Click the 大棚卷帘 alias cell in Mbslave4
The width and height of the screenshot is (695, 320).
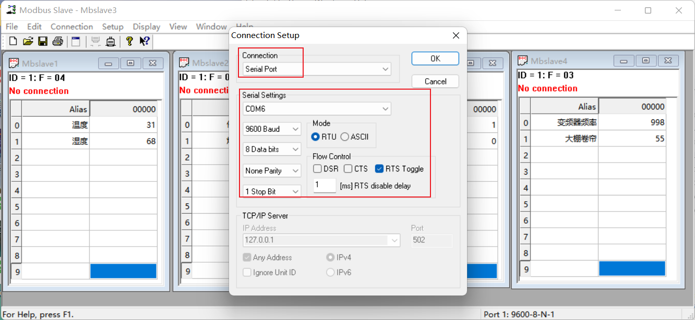point(565,139)
